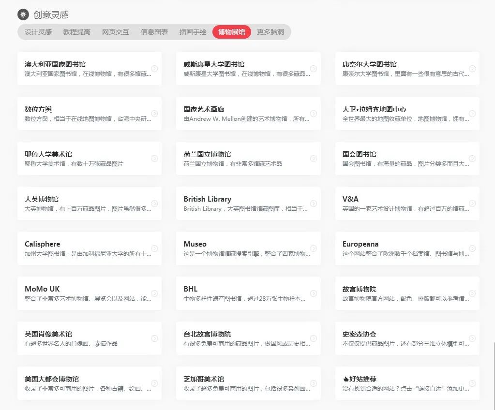Click arrow icon on 大英博物馆 card

pyautogui.click(x=154, y=204)
